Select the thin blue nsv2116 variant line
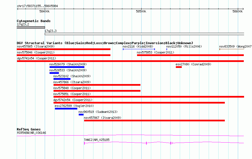Image resolution: width=252 pixels, height=159 pixels. pos(139,49)
